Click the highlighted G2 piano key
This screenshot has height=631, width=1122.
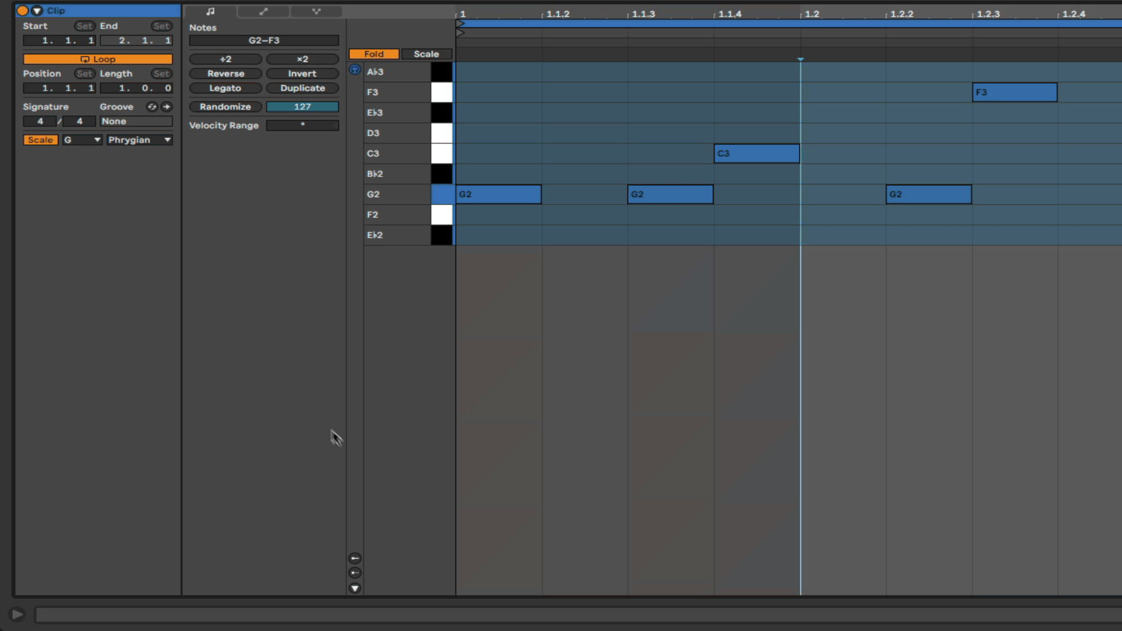pyautogui.click(x=442, y=195)
